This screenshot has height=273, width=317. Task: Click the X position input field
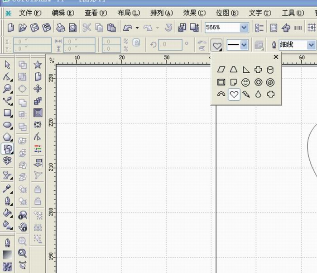pos(32,42)
